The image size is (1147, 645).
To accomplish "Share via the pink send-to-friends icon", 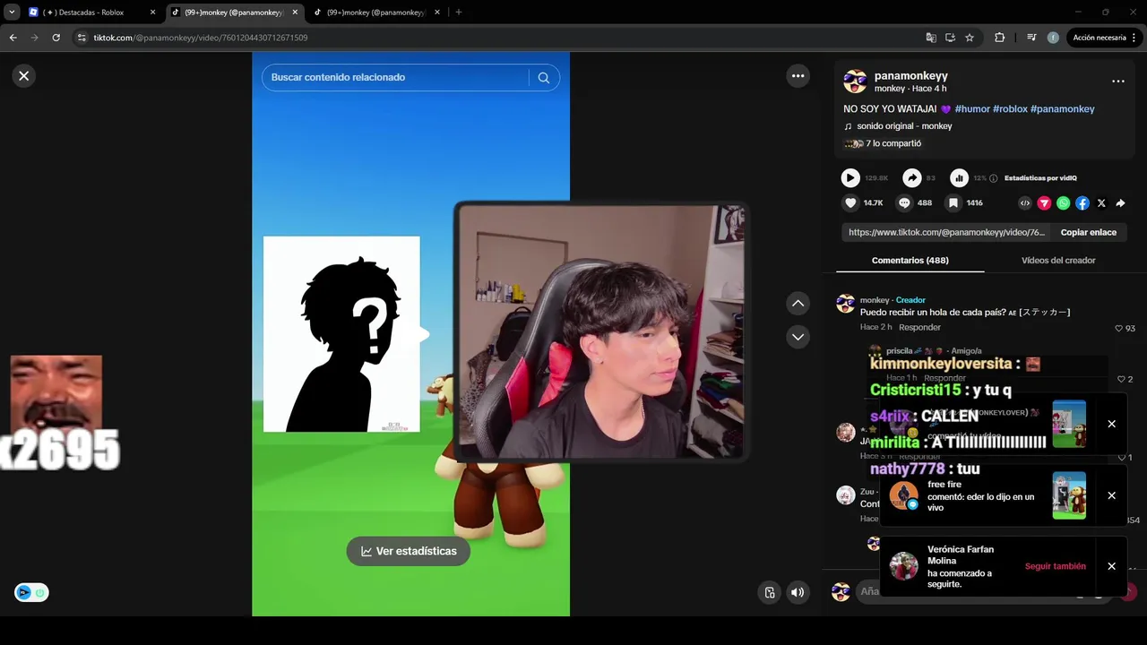I will [1044, 203].
